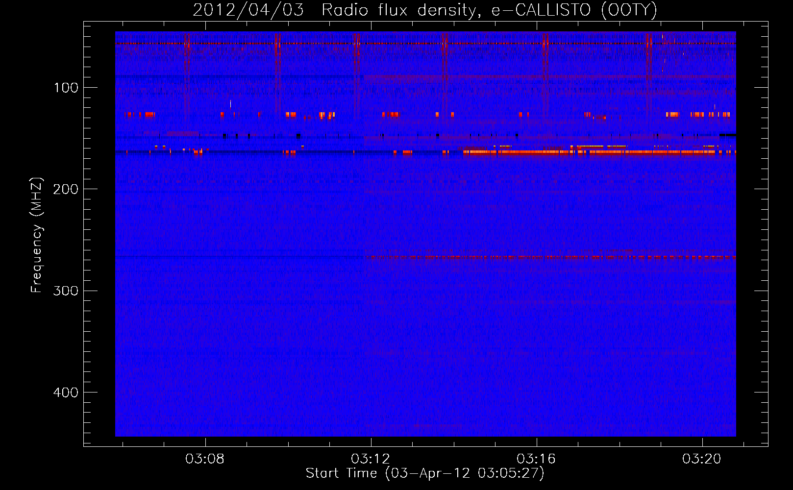Click the 03:16 time tick label
This screenshot has height=490, width=793.
[x=536, y=459]
